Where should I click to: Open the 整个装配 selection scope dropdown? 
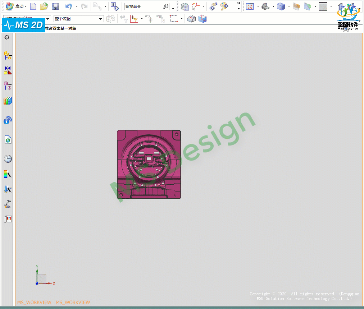(x=78, y=19)
